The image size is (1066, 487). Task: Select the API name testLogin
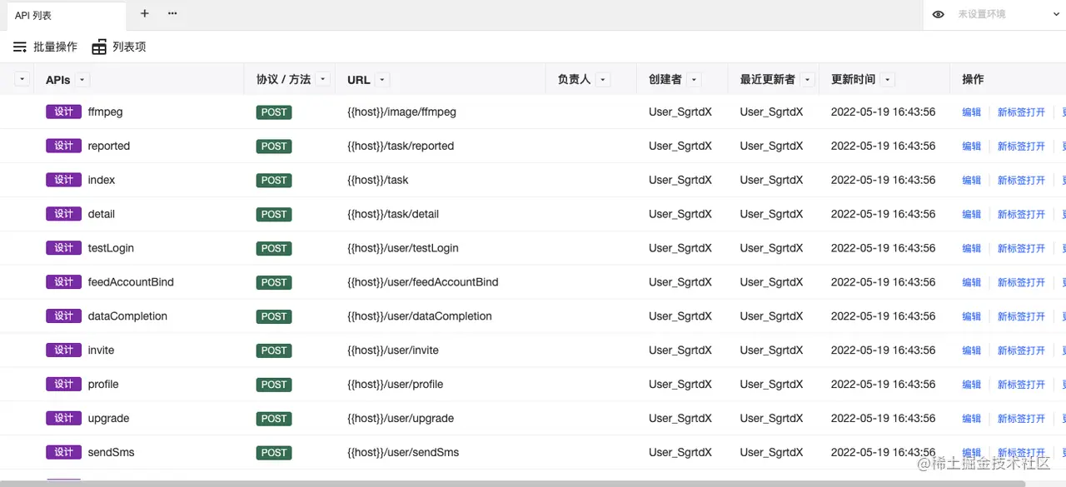(x=111, y=248)
